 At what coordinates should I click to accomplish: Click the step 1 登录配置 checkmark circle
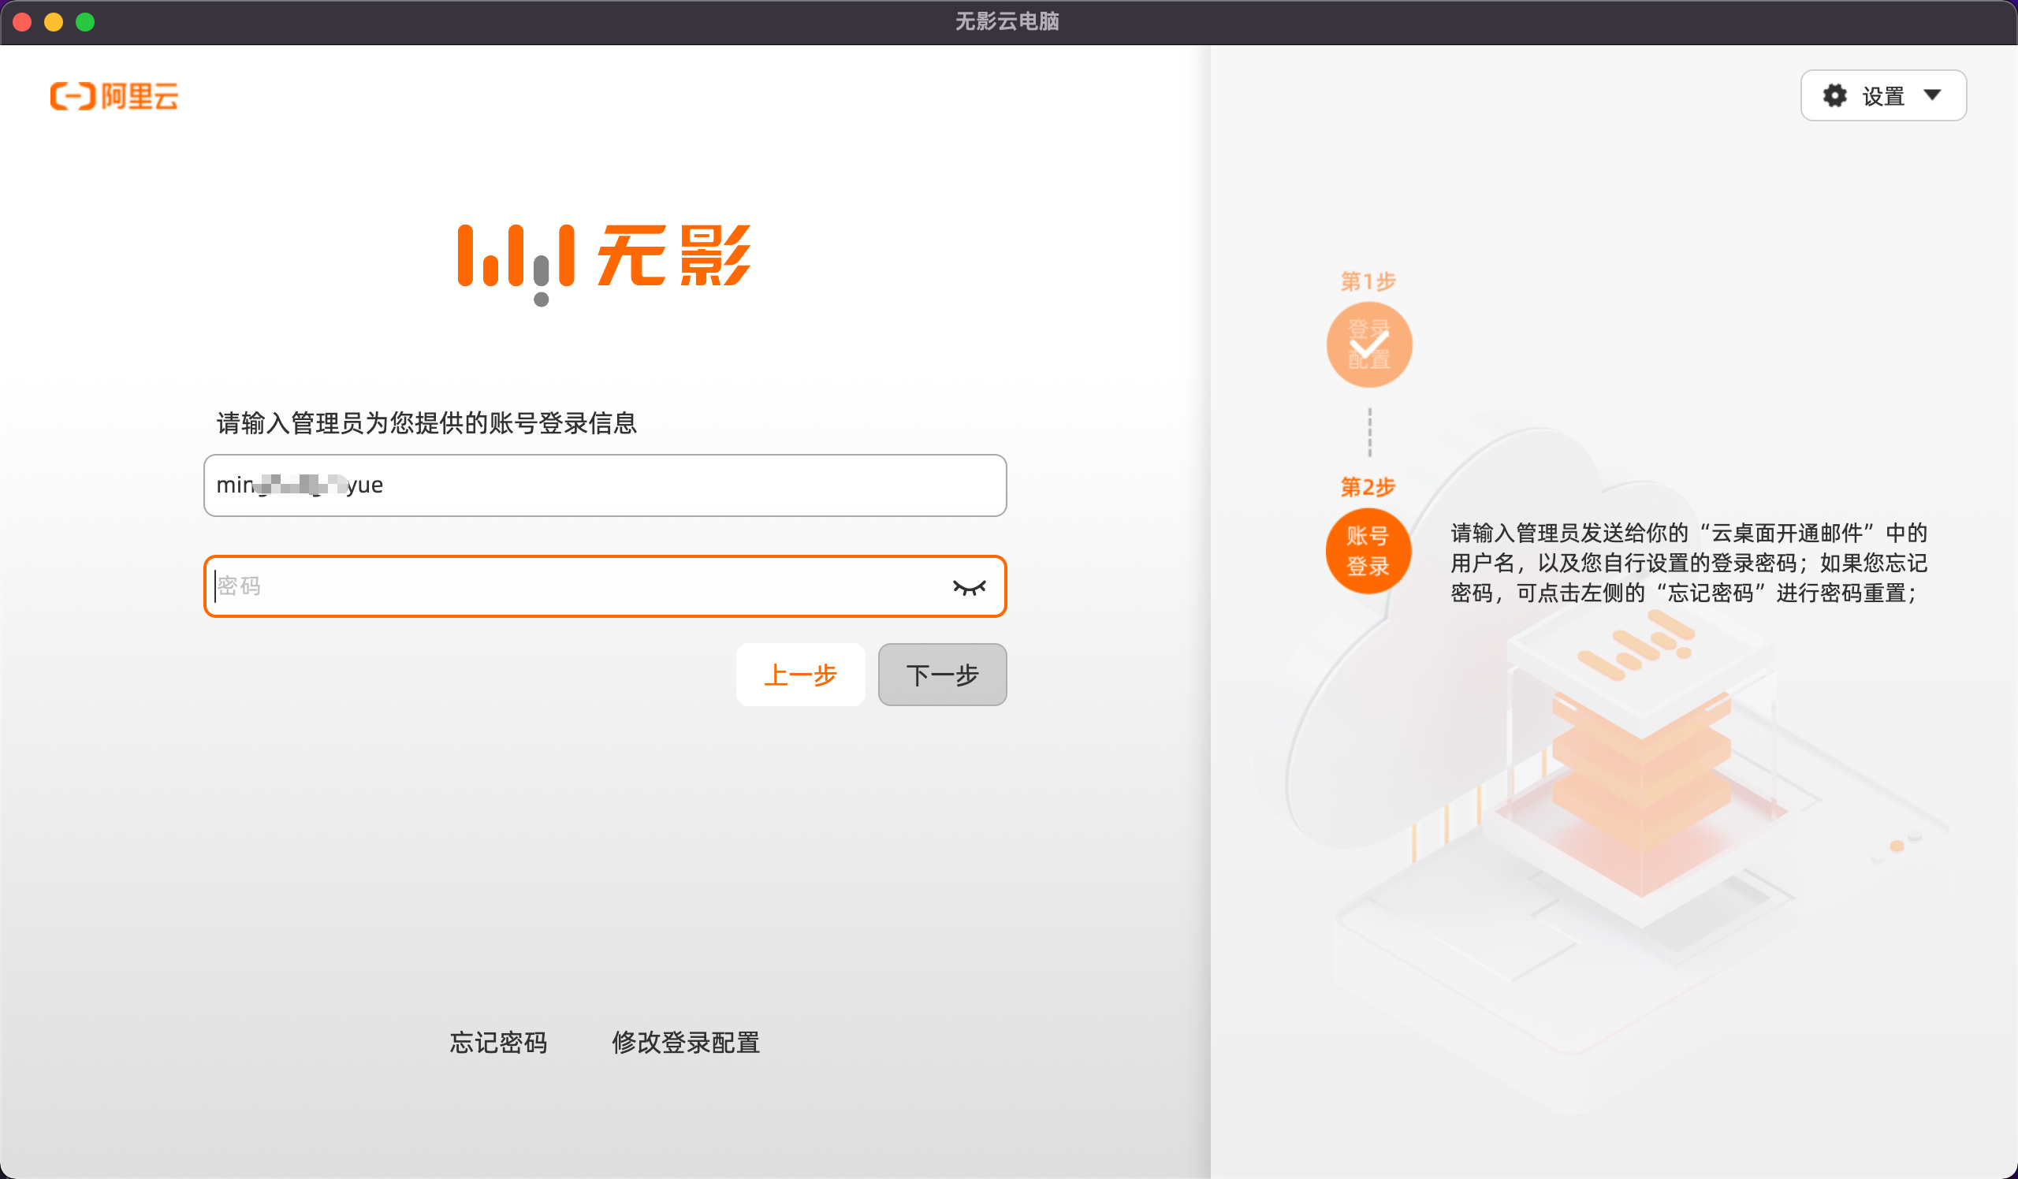tap(1368, 345)
